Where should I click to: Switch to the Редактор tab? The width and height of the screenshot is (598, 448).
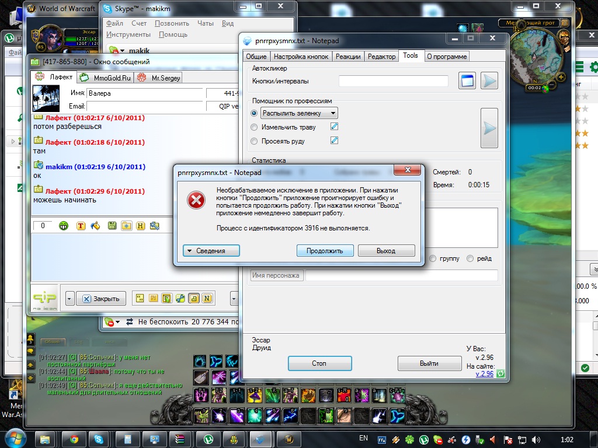(382, 57)
